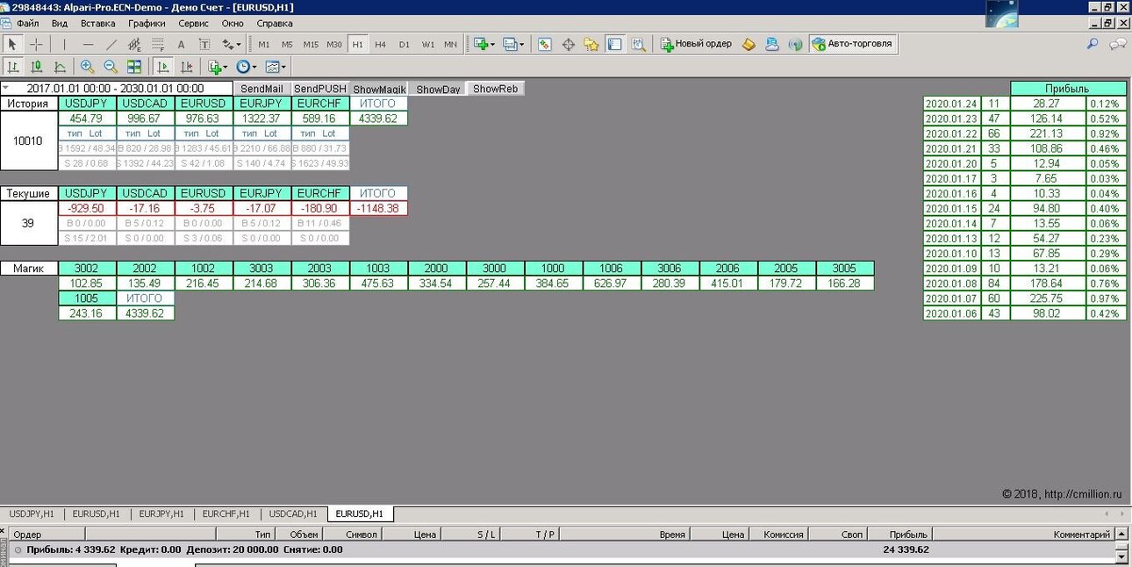Select the Trendline drawing tool
The image size is (1132, 567).
(111, 44)
